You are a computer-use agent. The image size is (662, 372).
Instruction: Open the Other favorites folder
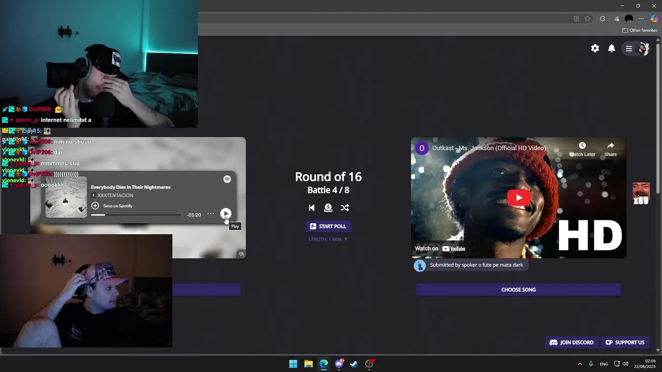(639, 30)
